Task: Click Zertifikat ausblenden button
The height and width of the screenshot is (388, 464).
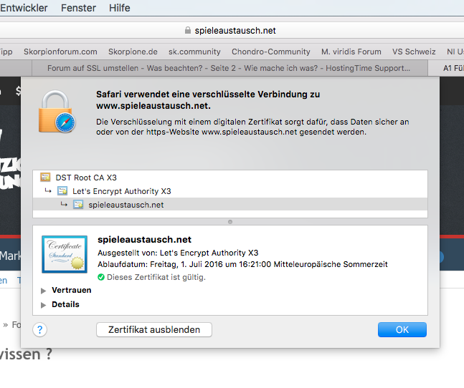Action: (x=153, y=330)
